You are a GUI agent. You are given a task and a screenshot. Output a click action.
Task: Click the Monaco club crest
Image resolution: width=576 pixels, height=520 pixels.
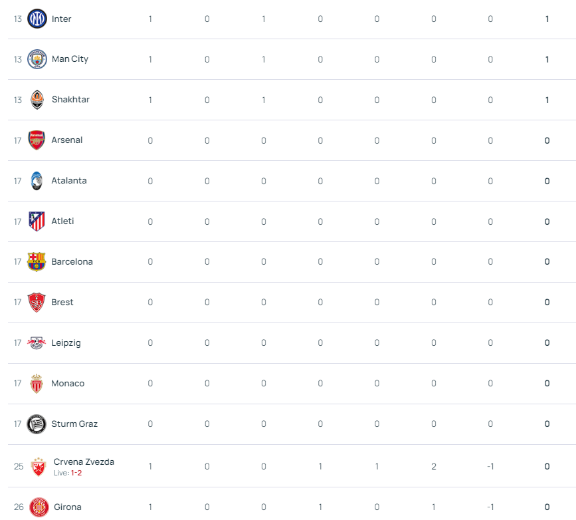[x=37, y=384]
